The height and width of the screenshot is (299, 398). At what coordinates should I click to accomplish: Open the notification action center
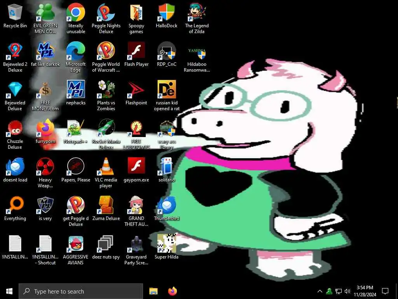point(385,291)
